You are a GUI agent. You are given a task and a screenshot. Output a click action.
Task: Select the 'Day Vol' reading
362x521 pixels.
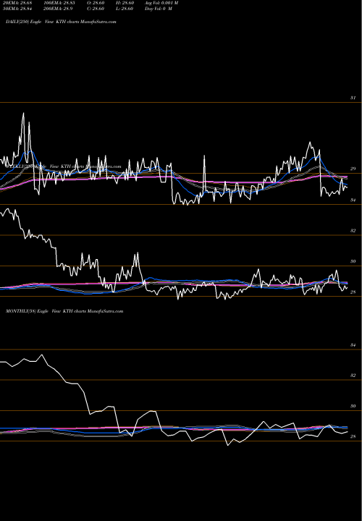pos(159,9)
